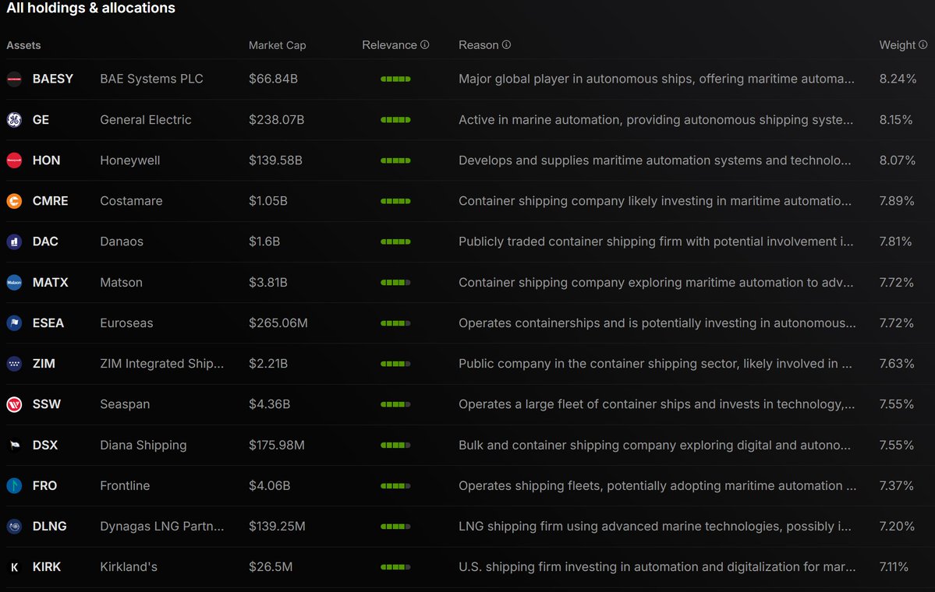
Task: Select the KIRK ticker
Action: (47, 567)
